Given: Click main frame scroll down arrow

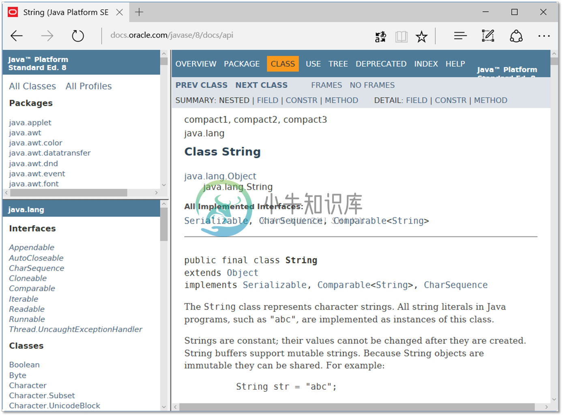Looking at the screenshot, I should [x=554, y=399].
